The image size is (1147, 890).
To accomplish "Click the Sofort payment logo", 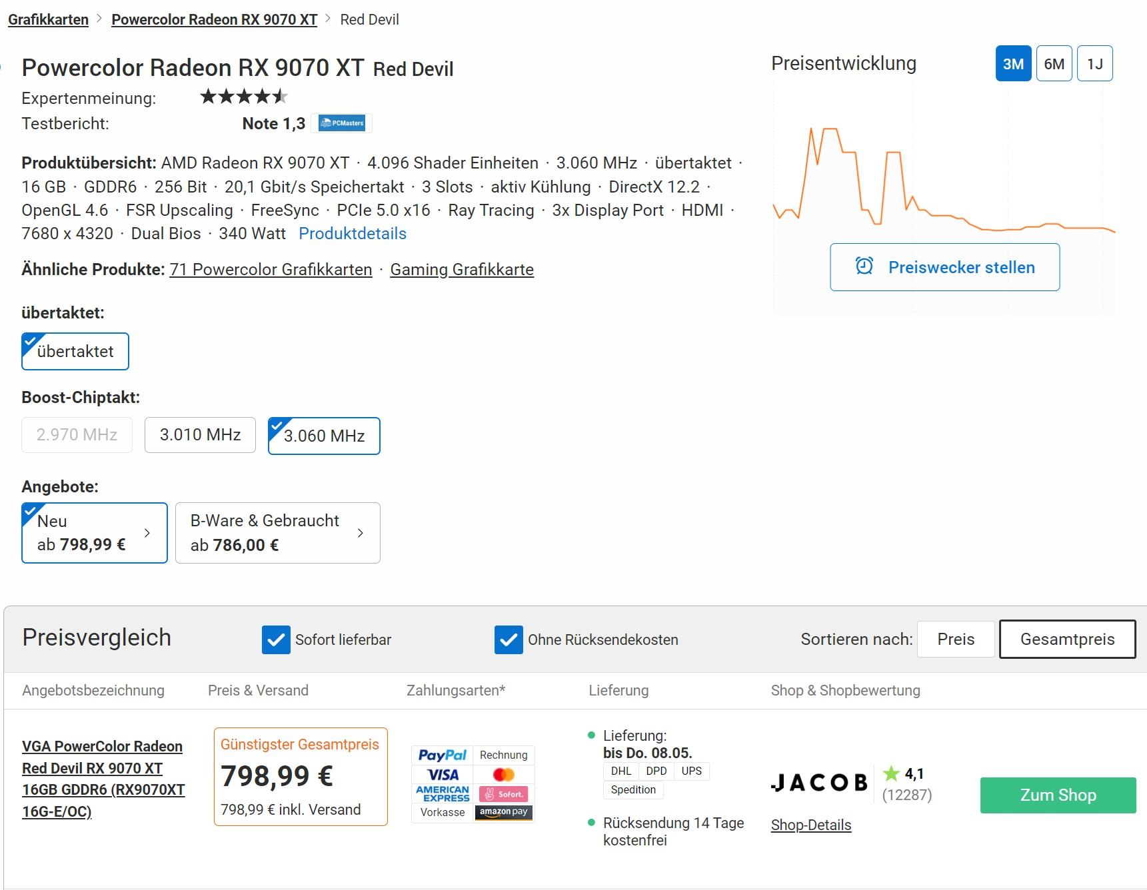I will (x=504, y=794).
